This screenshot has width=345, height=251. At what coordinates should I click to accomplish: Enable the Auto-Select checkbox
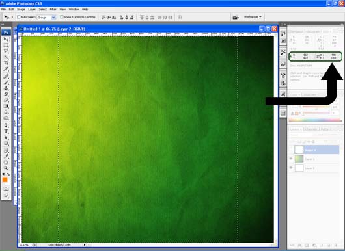tap(19, 17)
